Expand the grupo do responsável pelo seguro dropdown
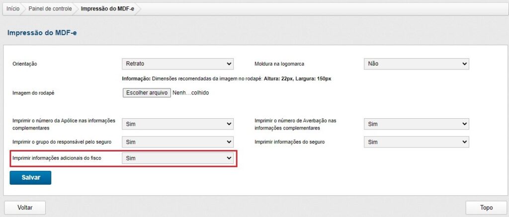The image size is (509, 217). point(177,142)
